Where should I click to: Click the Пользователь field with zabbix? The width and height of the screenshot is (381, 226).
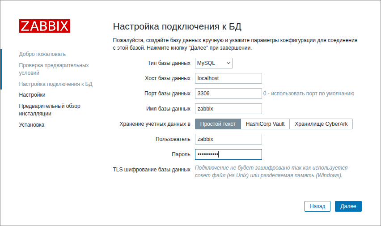229,139
